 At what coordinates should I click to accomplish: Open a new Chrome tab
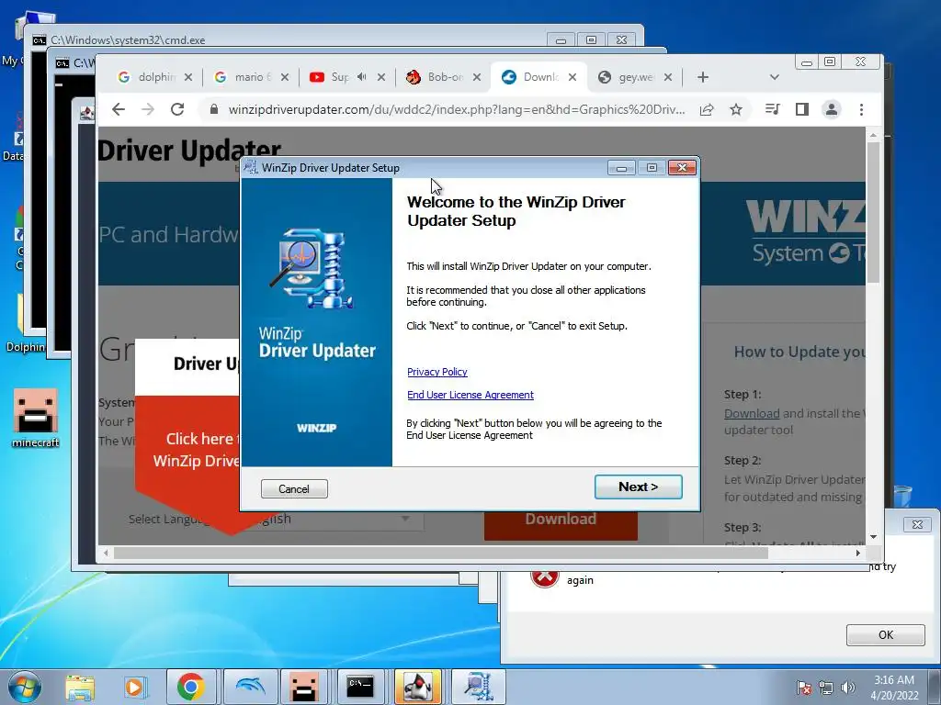tap(703, 77)
